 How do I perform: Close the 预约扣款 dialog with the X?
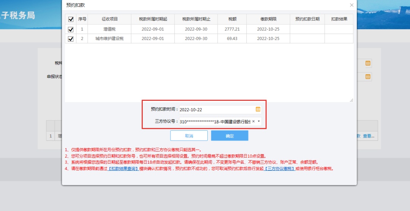pos(352,5)
